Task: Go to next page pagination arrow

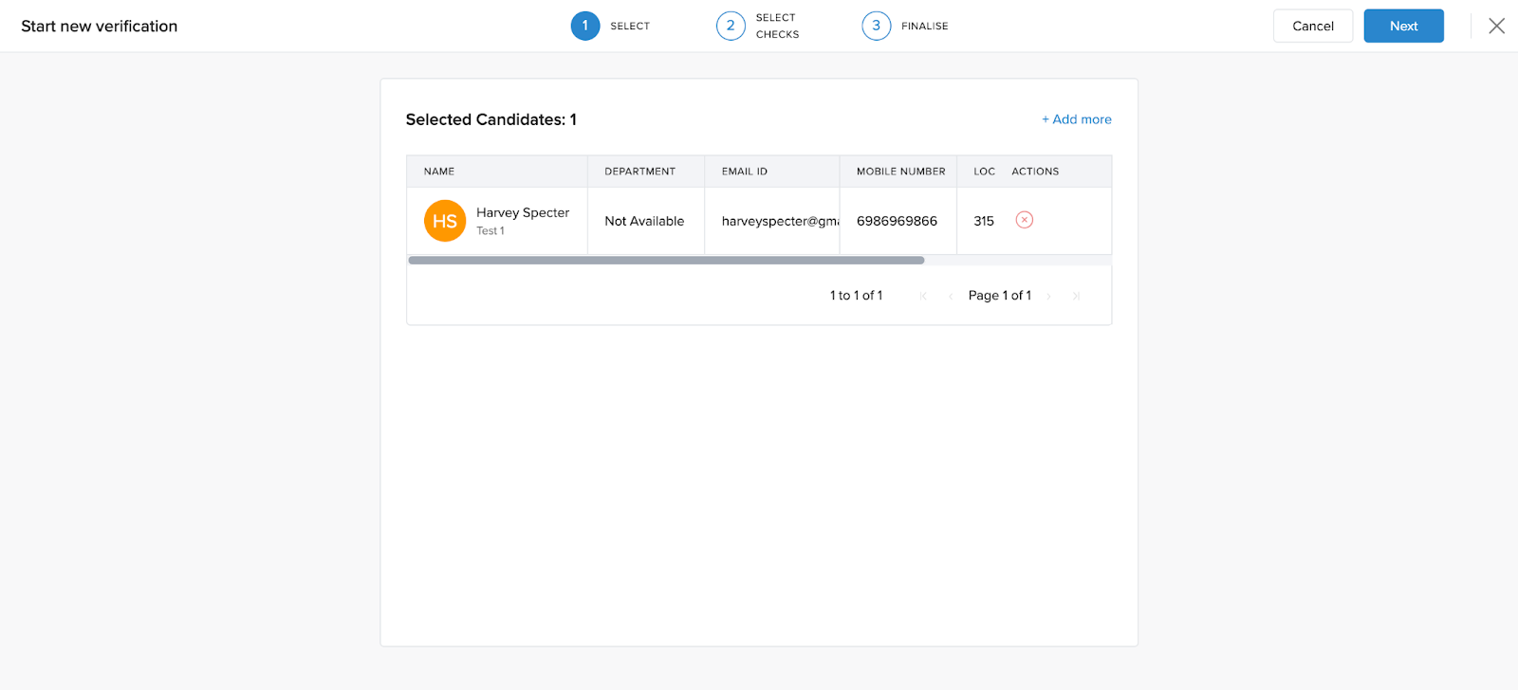Action: point(1048,296)
